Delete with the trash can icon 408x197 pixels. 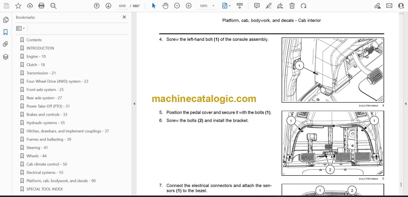pyautogui.click(x=292, y=6)
